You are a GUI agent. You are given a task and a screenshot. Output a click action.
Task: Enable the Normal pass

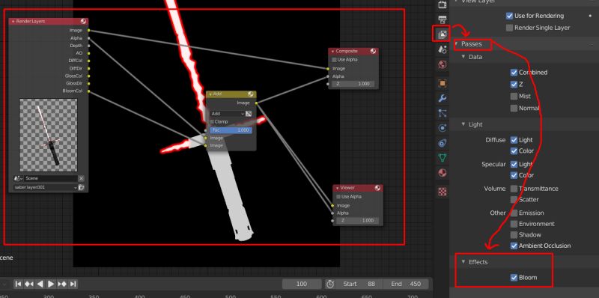[x=514, y=108]
